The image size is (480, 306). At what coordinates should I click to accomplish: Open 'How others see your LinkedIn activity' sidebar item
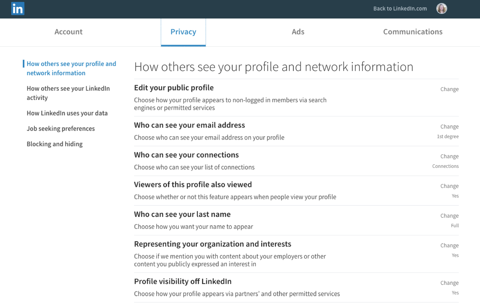[68, 93]
